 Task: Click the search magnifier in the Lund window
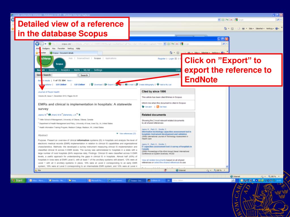[278, 19]
